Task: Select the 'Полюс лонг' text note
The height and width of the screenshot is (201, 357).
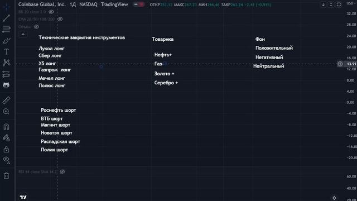Action: pyautogui.click(x=52, y=85)
